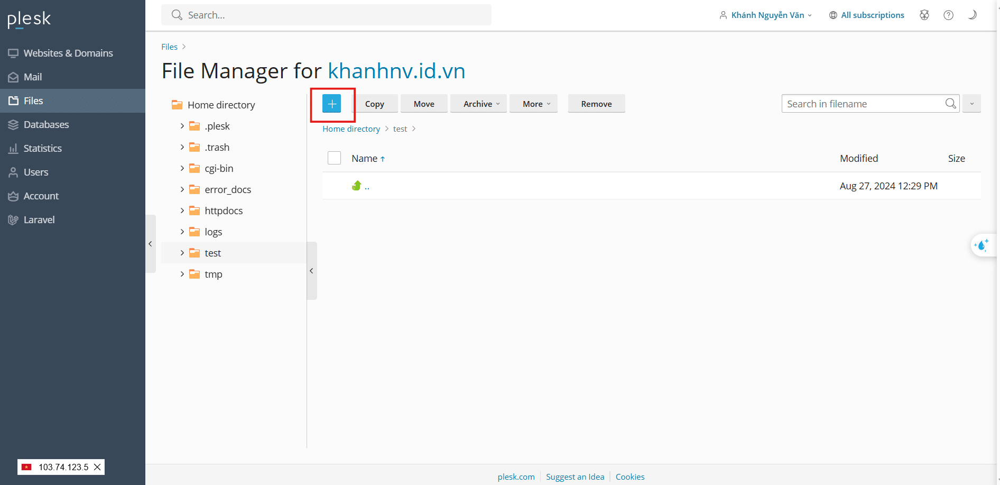1000x485 pixels.
Task: Open the Khánh Nguyễn Văn user menu
Action: point(766,15)
